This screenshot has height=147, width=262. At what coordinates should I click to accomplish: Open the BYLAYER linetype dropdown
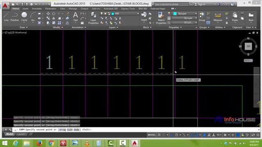pos(185,22)
